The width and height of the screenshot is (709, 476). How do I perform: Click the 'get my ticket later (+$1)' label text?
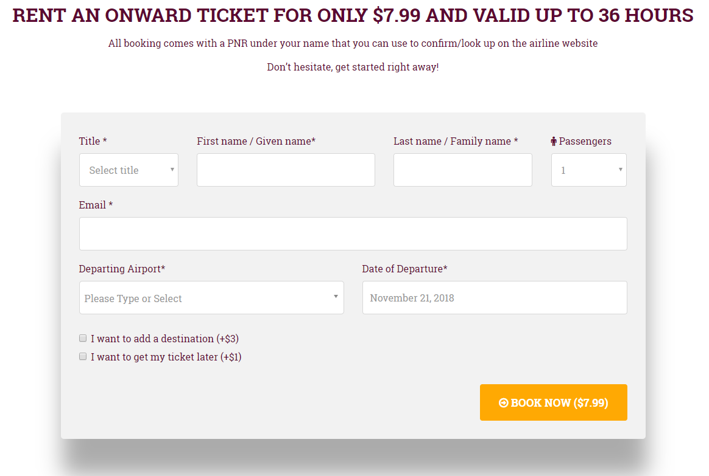click(x=166, y=357)
